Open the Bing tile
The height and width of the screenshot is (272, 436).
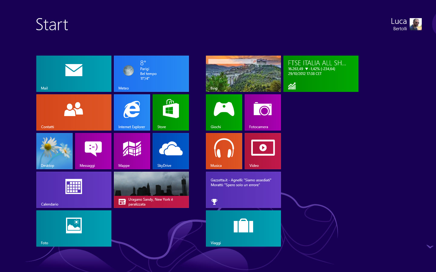(x=243, y=74)
